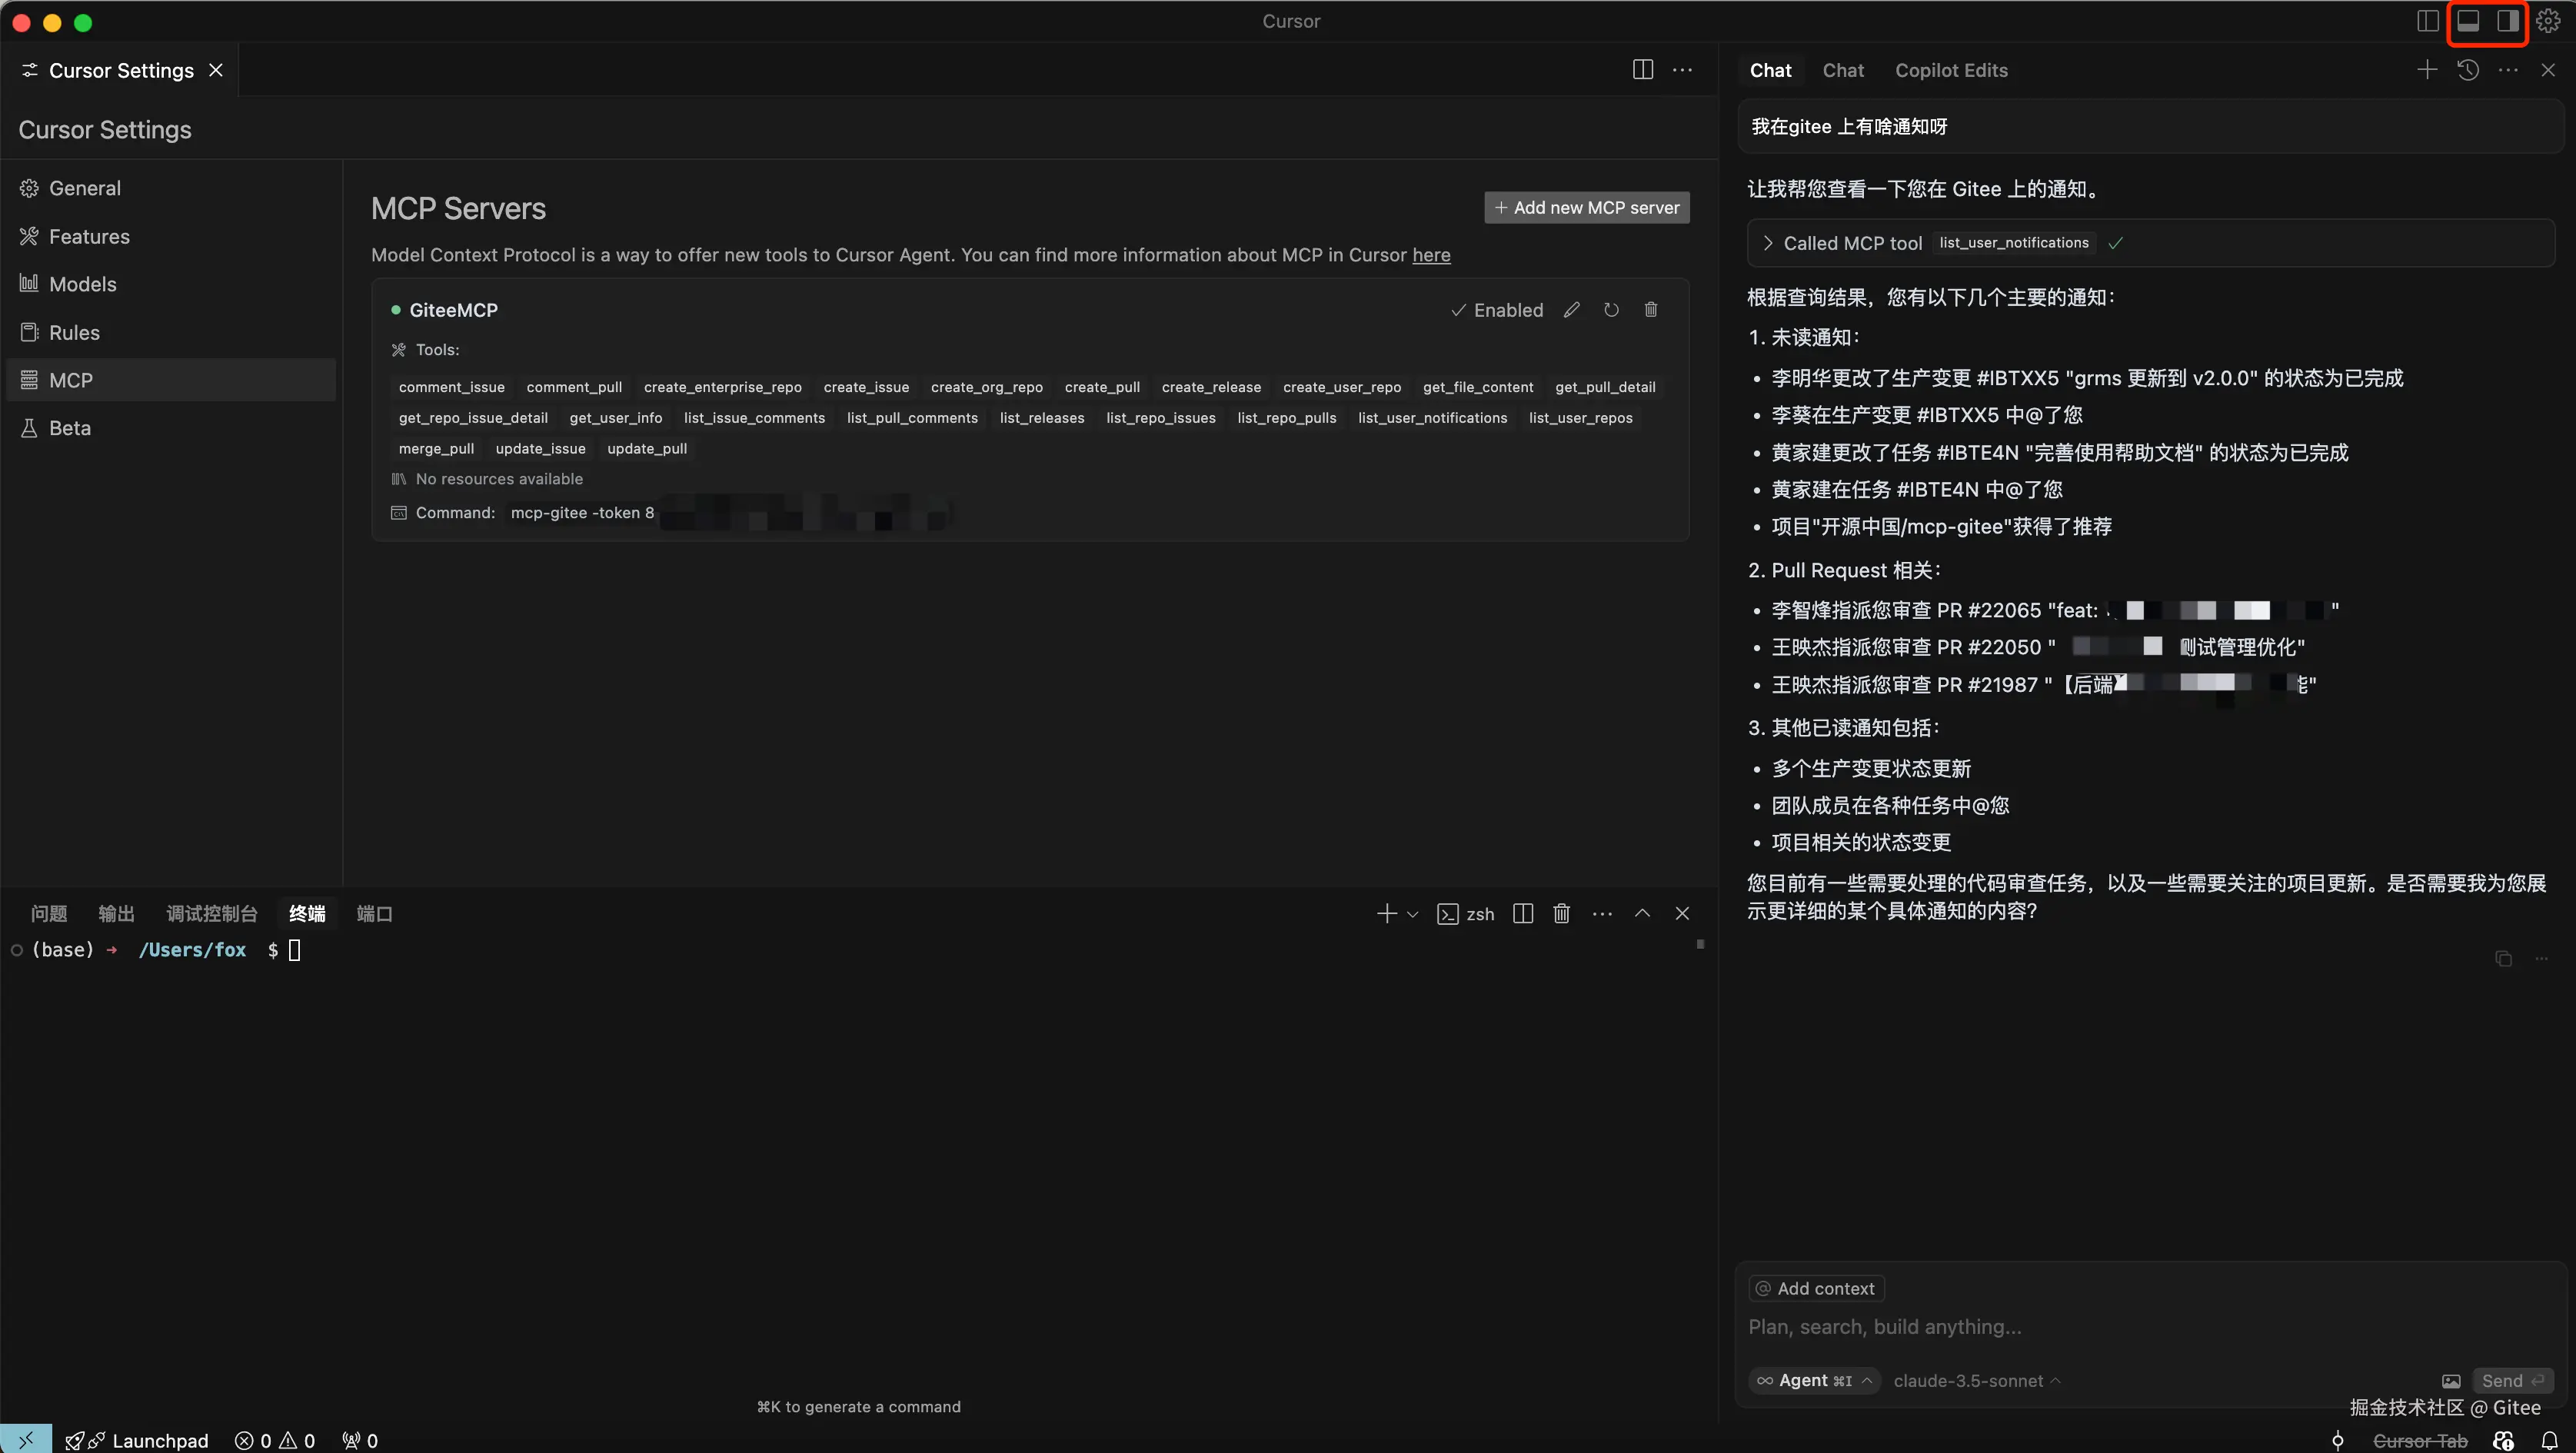The image size is (2576, 1453).
Task: Split the terminal panel
Action: (x=1523, y=913)
